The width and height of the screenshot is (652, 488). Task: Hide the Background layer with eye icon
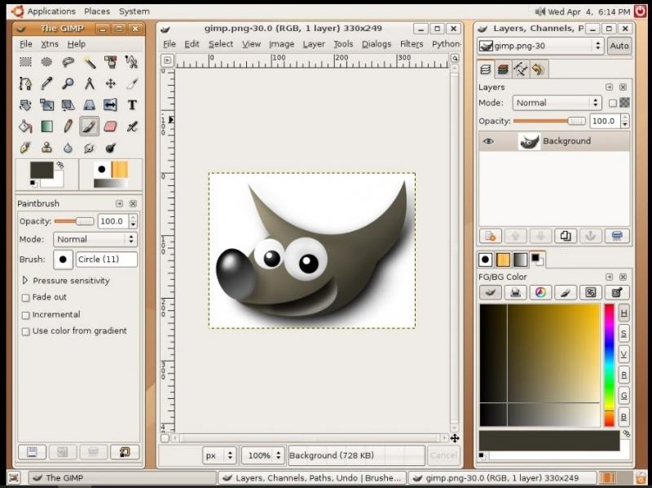(488, 141)
